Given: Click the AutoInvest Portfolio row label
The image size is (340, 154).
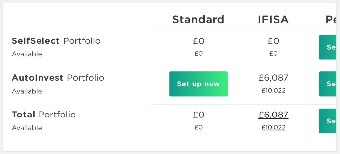Looking at the screenshot, I should pyautogui.click(x=58, y=78).
